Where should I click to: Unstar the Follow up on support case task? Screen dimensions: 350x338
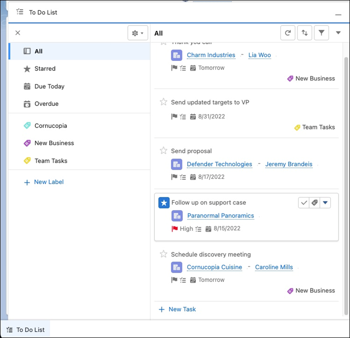click(x=163, y=203)
